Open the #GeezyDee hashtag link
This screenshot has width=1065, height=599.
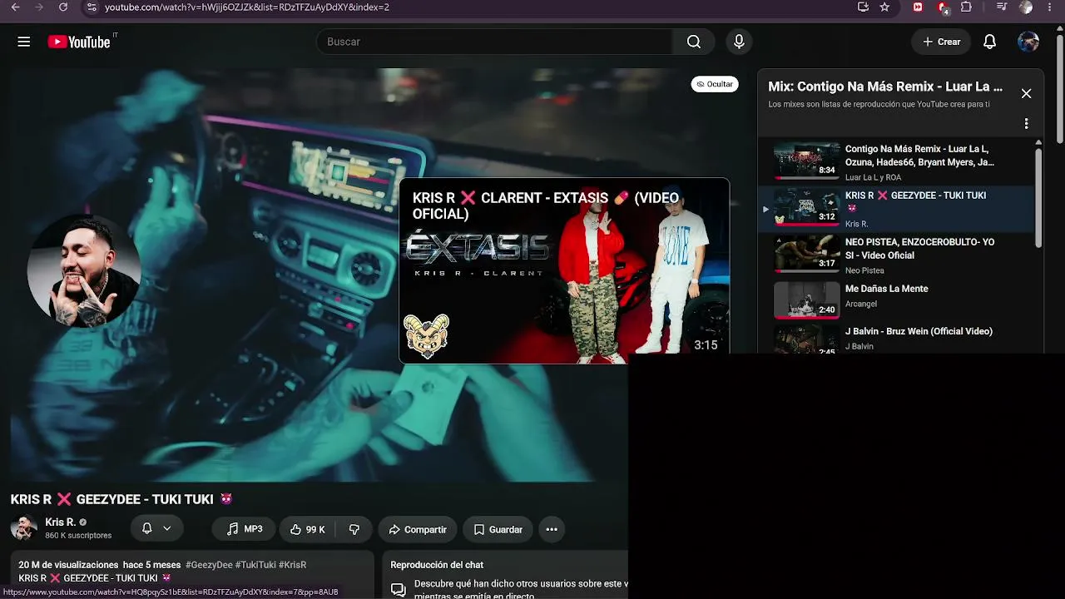(x=209, y=565)
